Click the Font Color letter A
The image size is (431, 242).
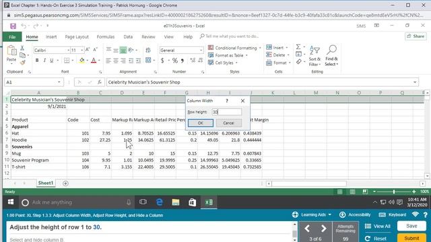[x=94, y=61]
